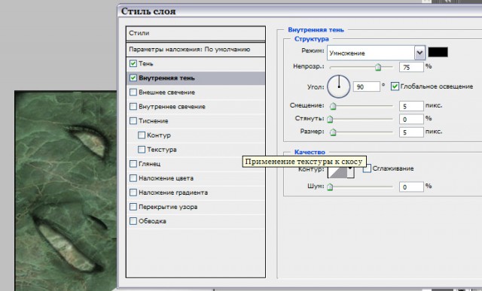Enable the Наложение цвета checkbox
This screenshot has height=291, width=482.
click(133, 178)
